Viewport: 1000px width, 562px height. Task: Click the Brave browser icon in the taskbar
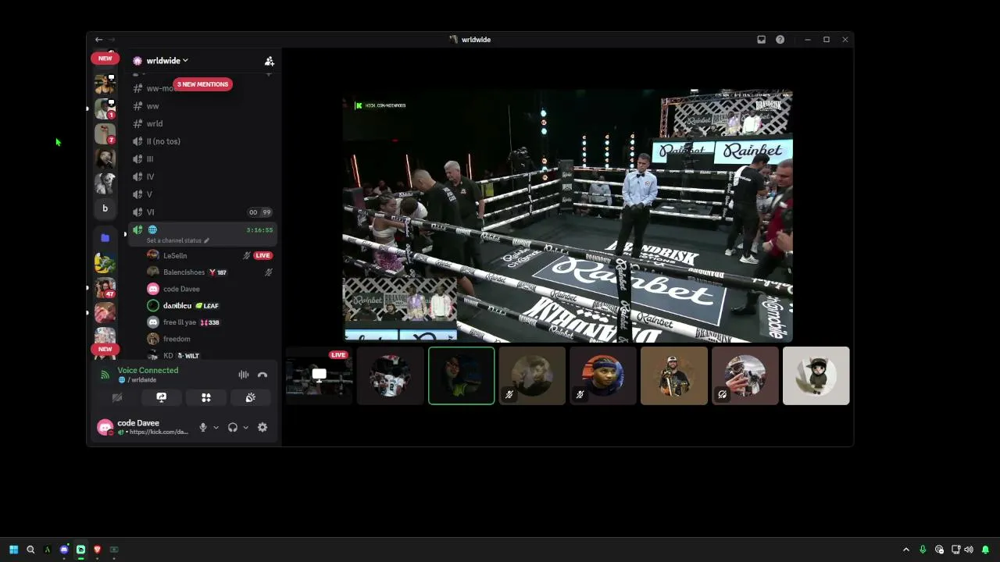pyautogui.click(x=97, y=550)
